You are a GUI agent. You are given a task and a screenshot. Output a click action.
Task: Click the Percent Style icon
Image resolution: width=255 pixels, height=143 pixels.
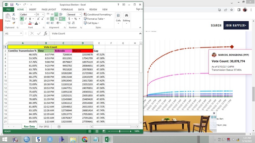click(75, 19)
